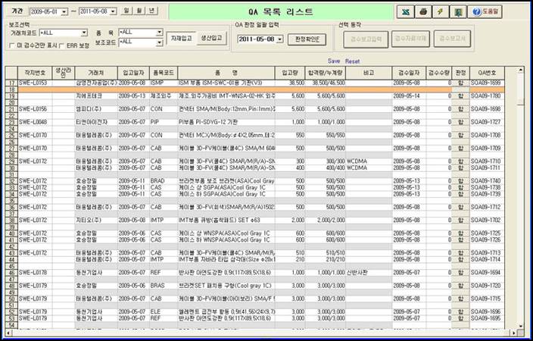Click the 입고량 column header
The height and width of the screenshot is (341, 533).
[x=290, y=73]
